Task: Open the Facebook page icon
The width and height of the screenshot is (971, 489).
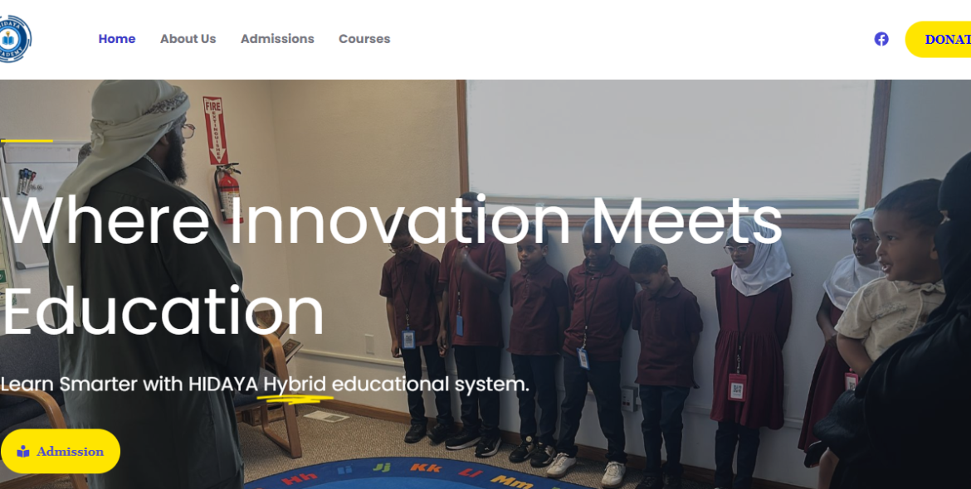Action: click(x=881, y=39)
